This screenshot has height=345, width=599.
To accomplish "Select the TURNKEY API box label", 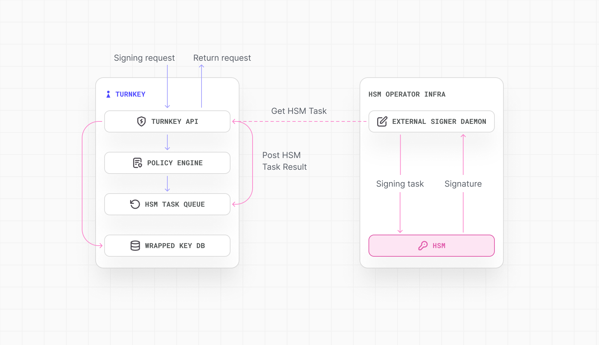I will [x=175, y=121].
